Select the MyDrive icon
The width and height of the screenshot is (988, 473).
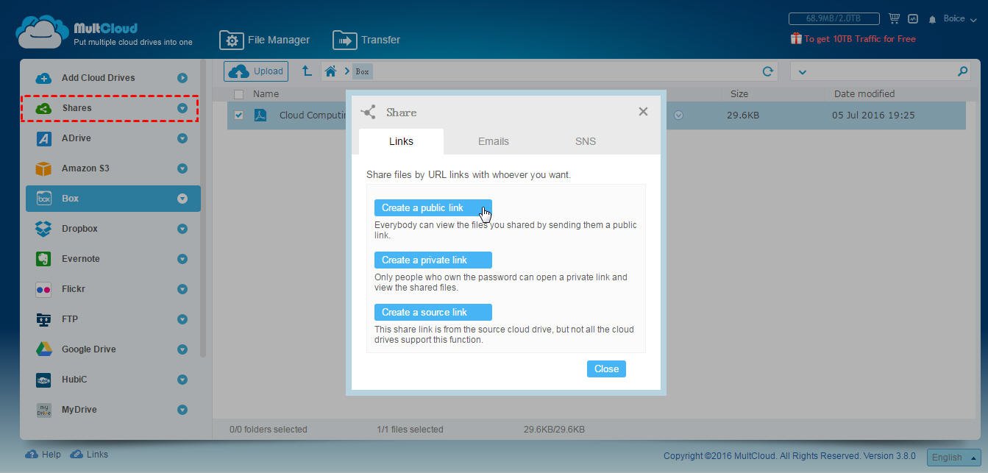click(43, 410)
